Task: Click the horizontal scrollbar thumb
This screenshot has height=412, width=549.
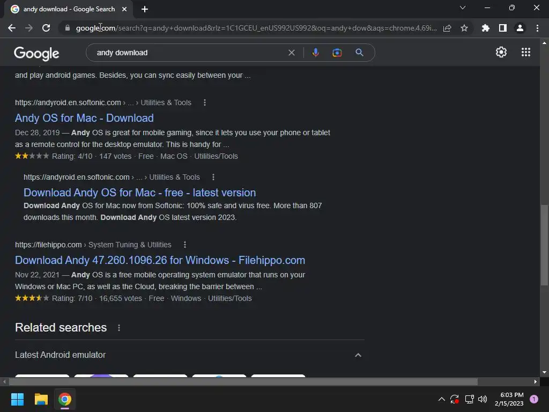Action: click(x=243, y=381)
